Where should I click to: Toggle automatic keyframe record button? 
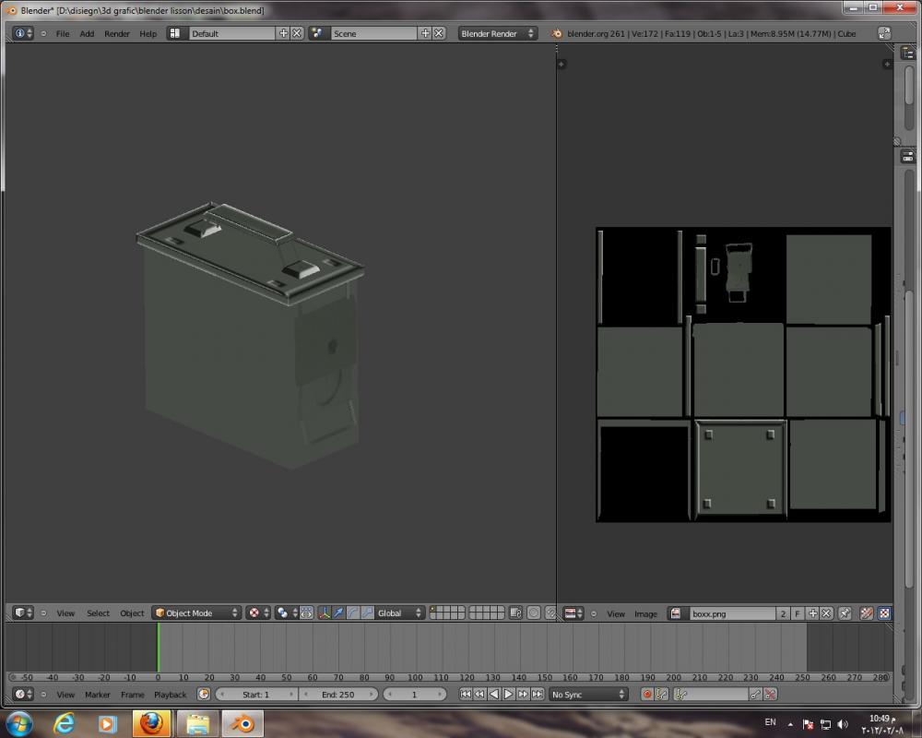[647, 695]
